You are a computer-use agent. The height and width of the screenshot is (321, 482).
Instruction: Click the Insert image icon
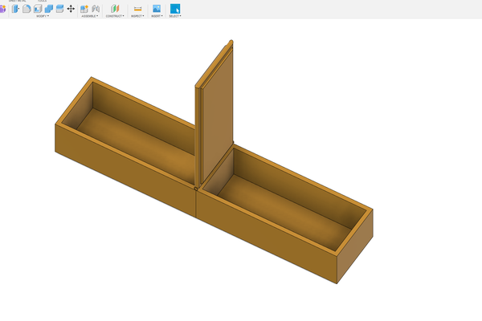[157, 9]
